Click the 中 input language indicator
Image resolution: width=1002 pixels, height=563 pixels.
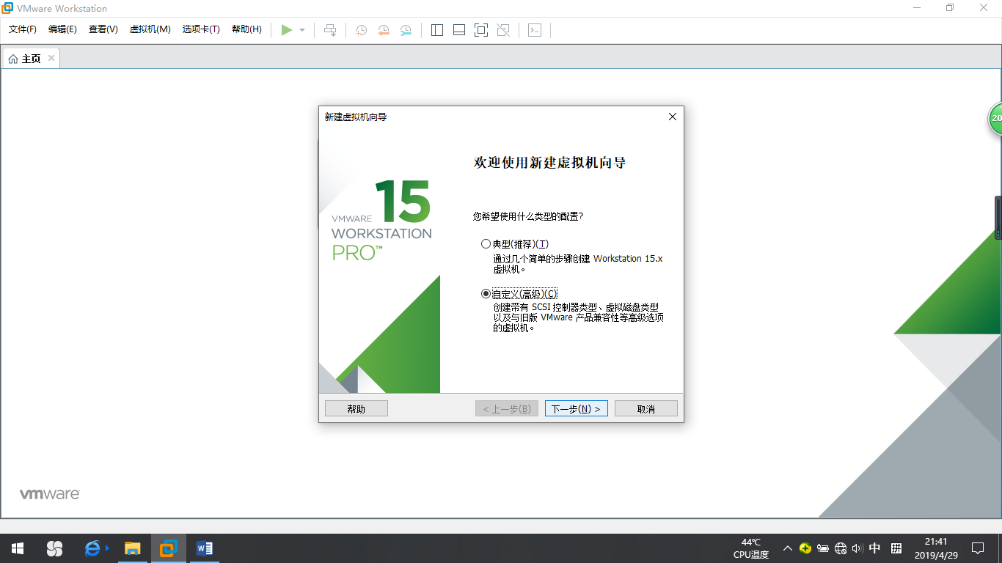[875, 548]
